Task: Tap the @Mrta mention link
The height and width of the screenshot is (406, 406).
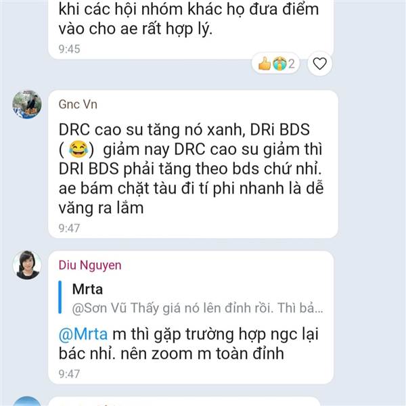Action: [83, 334]
